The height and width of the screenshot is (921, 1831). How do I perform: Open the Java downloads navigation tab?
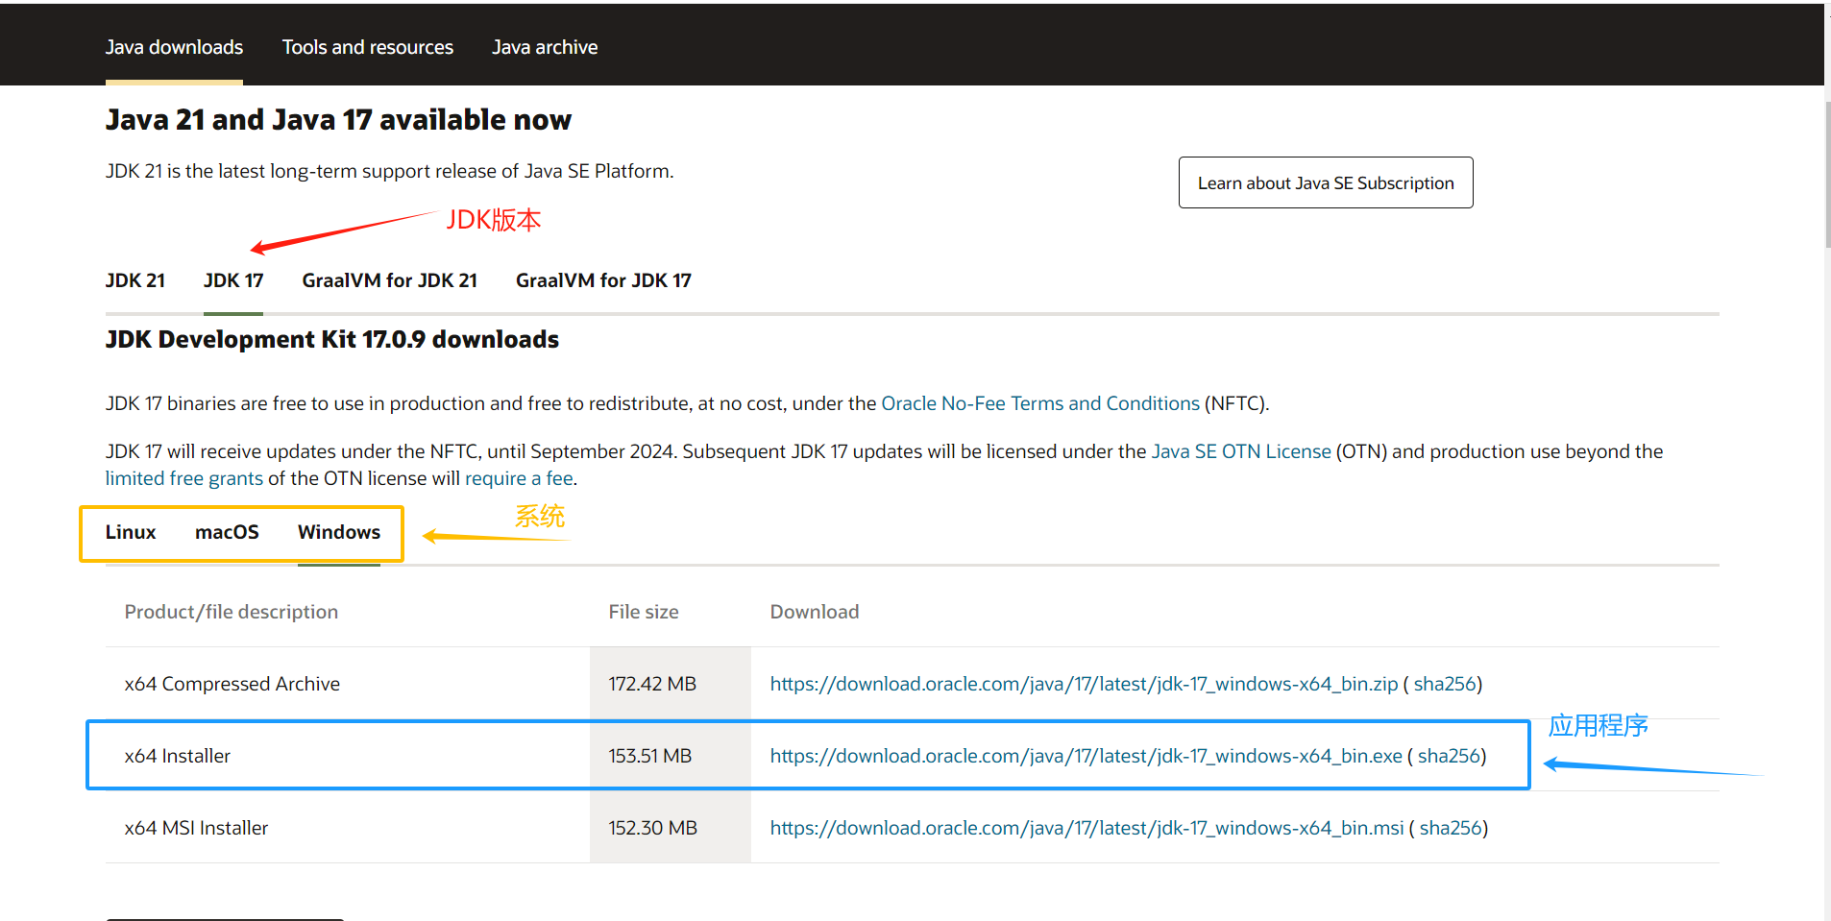(174, 47)
